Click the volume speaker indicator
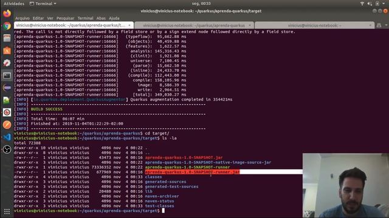 tap(370, 4)
